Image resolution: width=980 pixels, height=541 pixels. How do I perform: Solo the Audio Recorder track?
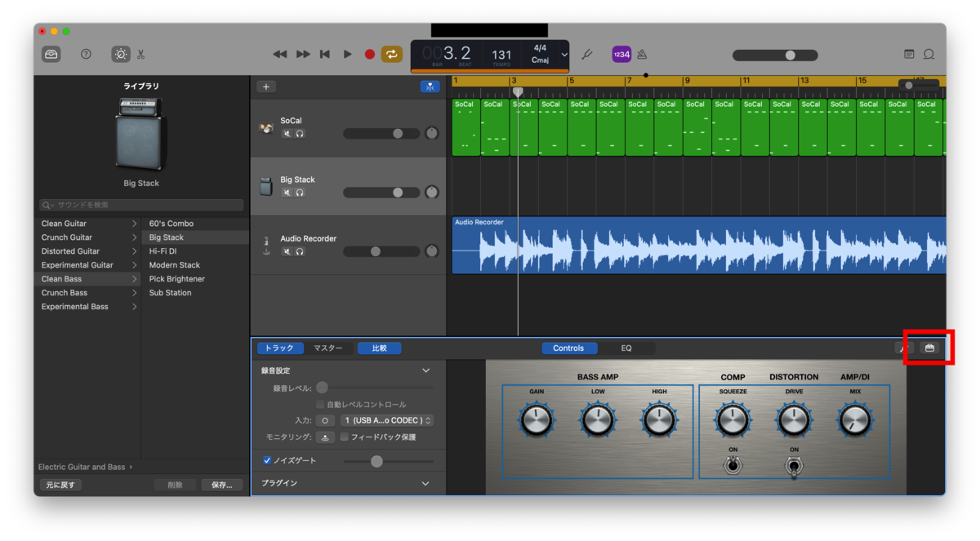pos(300,251)
